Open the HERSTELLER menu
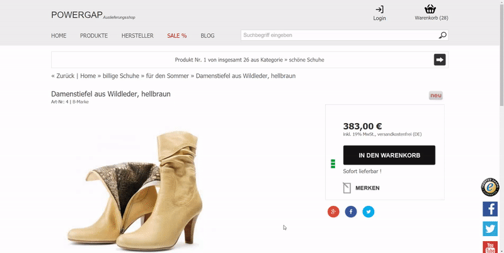This screenshot has width=504, height=253. [137, 36]
